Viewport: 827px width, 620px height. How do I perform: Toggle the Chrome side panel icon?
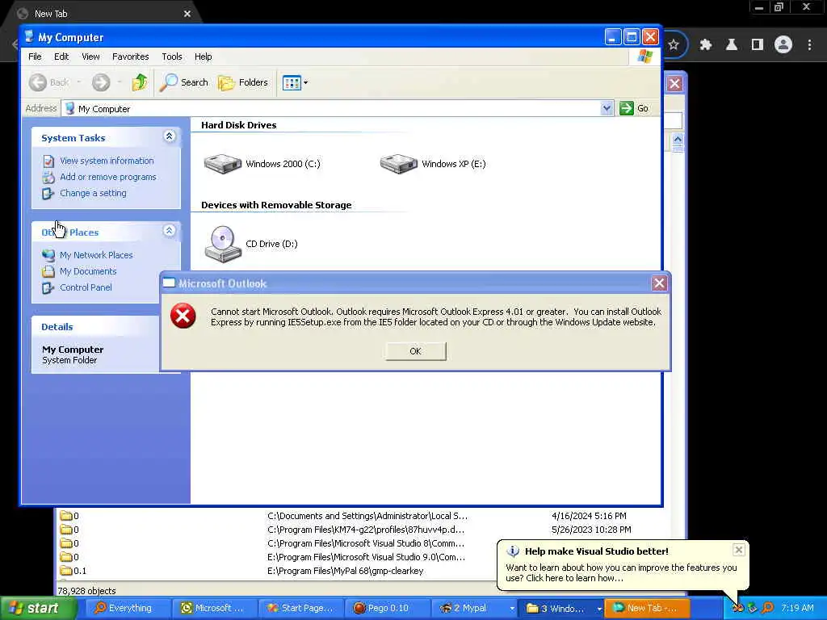point(758,45)
